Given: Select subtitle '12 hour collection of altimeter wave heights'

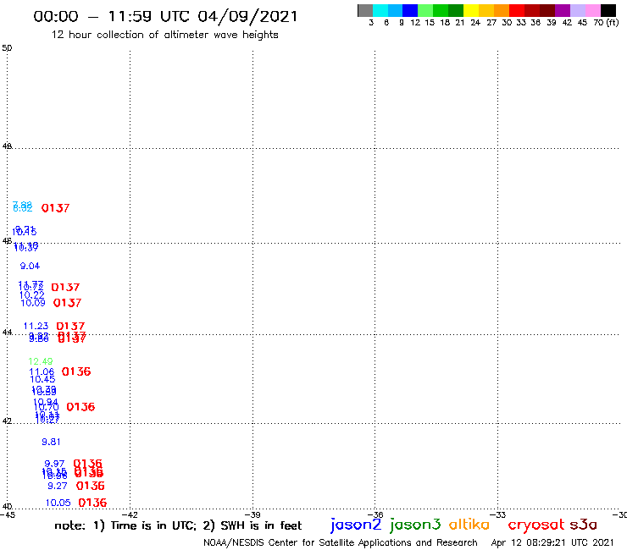Looking at the screenshot, I should coord(164,35).
